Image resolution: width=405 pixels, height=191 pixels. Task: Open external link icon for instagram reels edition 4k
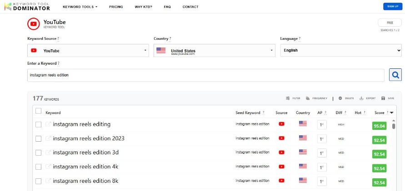click(x=48, y=167)
